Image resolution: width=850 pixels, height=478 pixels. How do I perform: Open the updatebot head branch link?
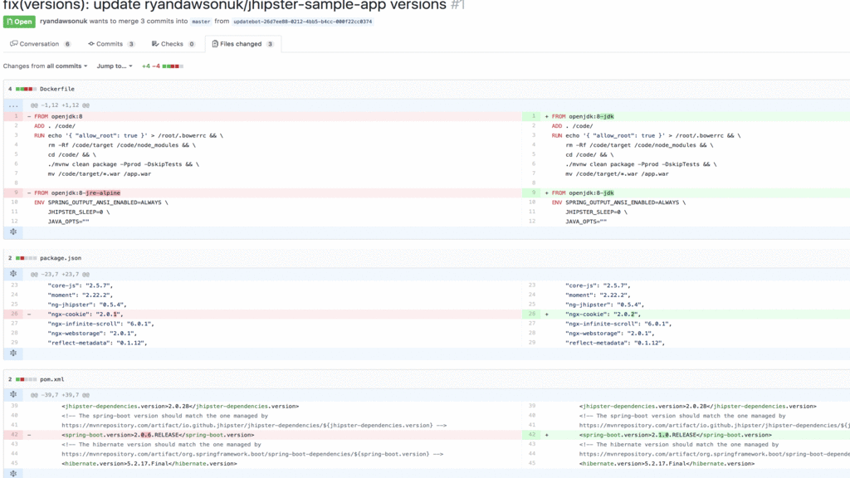click(302, 22)
